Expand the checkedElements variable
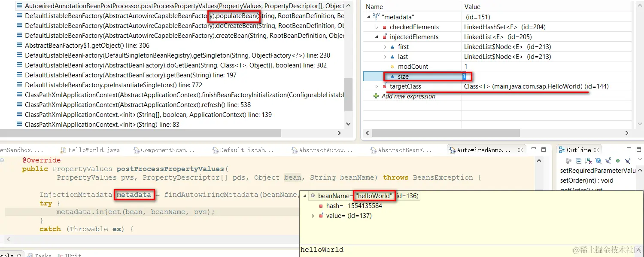The image size is (644, 257). [377, 27]
